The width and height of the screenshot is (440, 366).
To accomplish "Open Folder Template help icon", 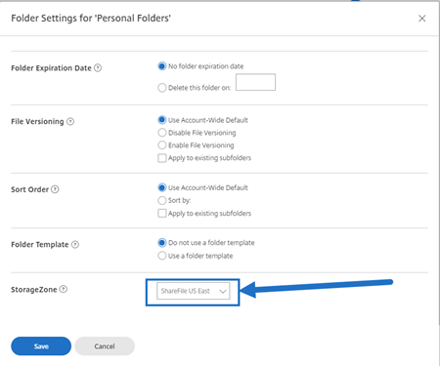I will pos(75,244).
